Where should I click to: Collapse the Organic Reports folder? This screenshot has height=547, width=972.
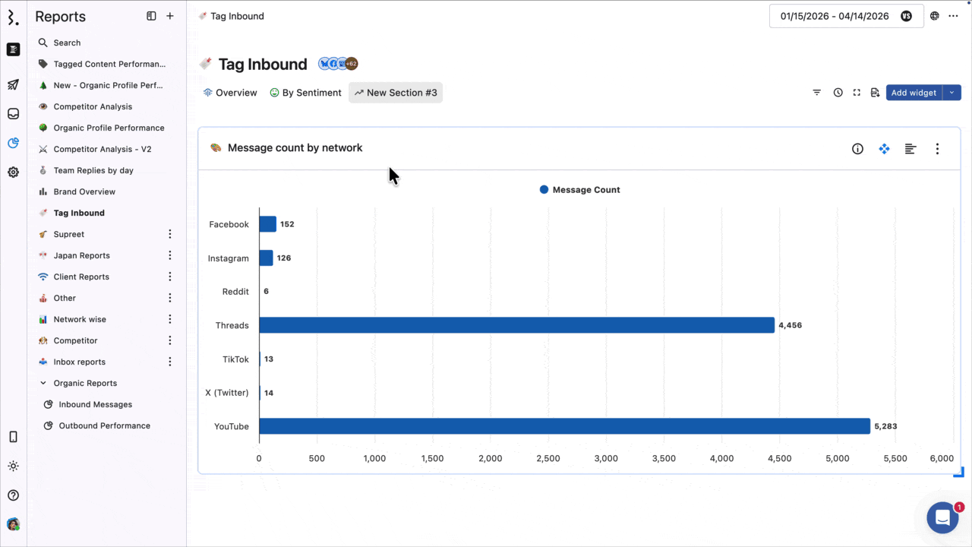click(x=43, y=384)
